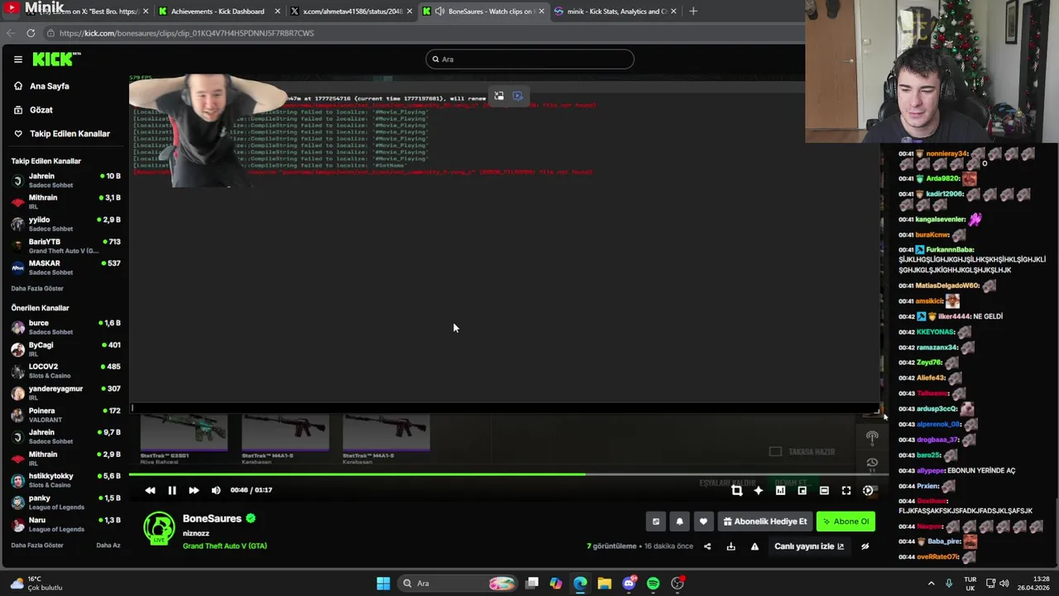Open panky channel in sidebar
Image resolution: width=1059 pixels, height=596 pixels.
66,502
